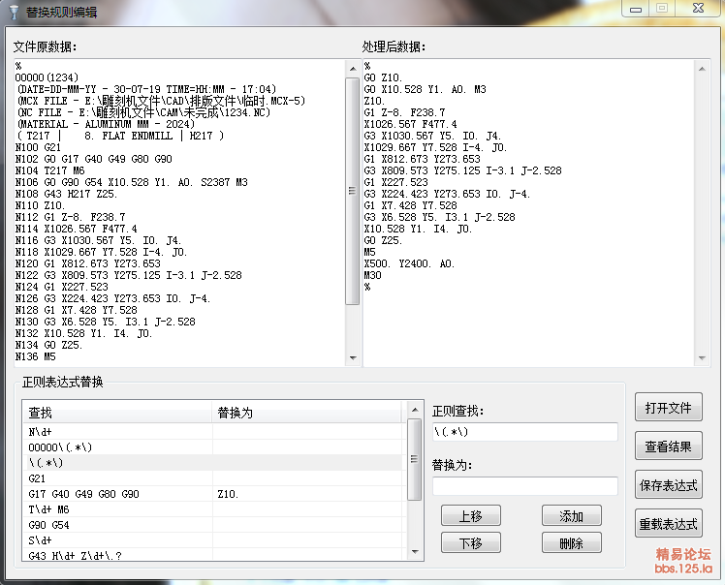This screenshot has height=585, width=725.
Task: Add a rule with 添加 button
Action: (x=572, y=515)
